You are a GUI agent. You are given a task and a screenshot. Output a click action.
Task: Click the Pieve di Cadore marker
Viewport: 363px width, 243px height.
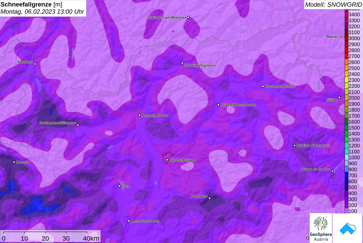pos(332,171)
